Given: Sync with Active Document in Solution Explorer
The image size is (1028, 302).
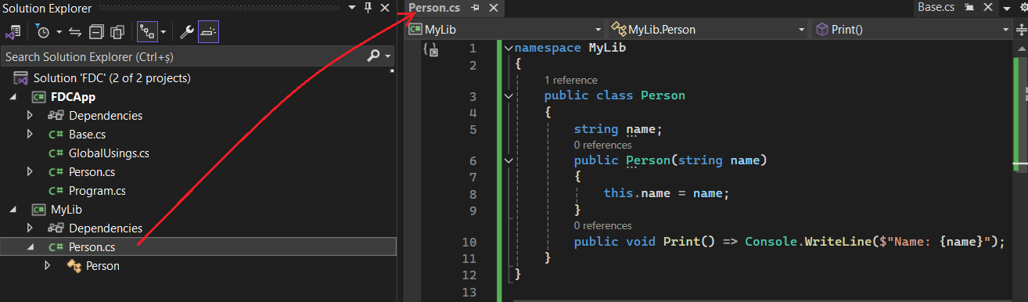Looking at the screenshot, I should point(75,32).
